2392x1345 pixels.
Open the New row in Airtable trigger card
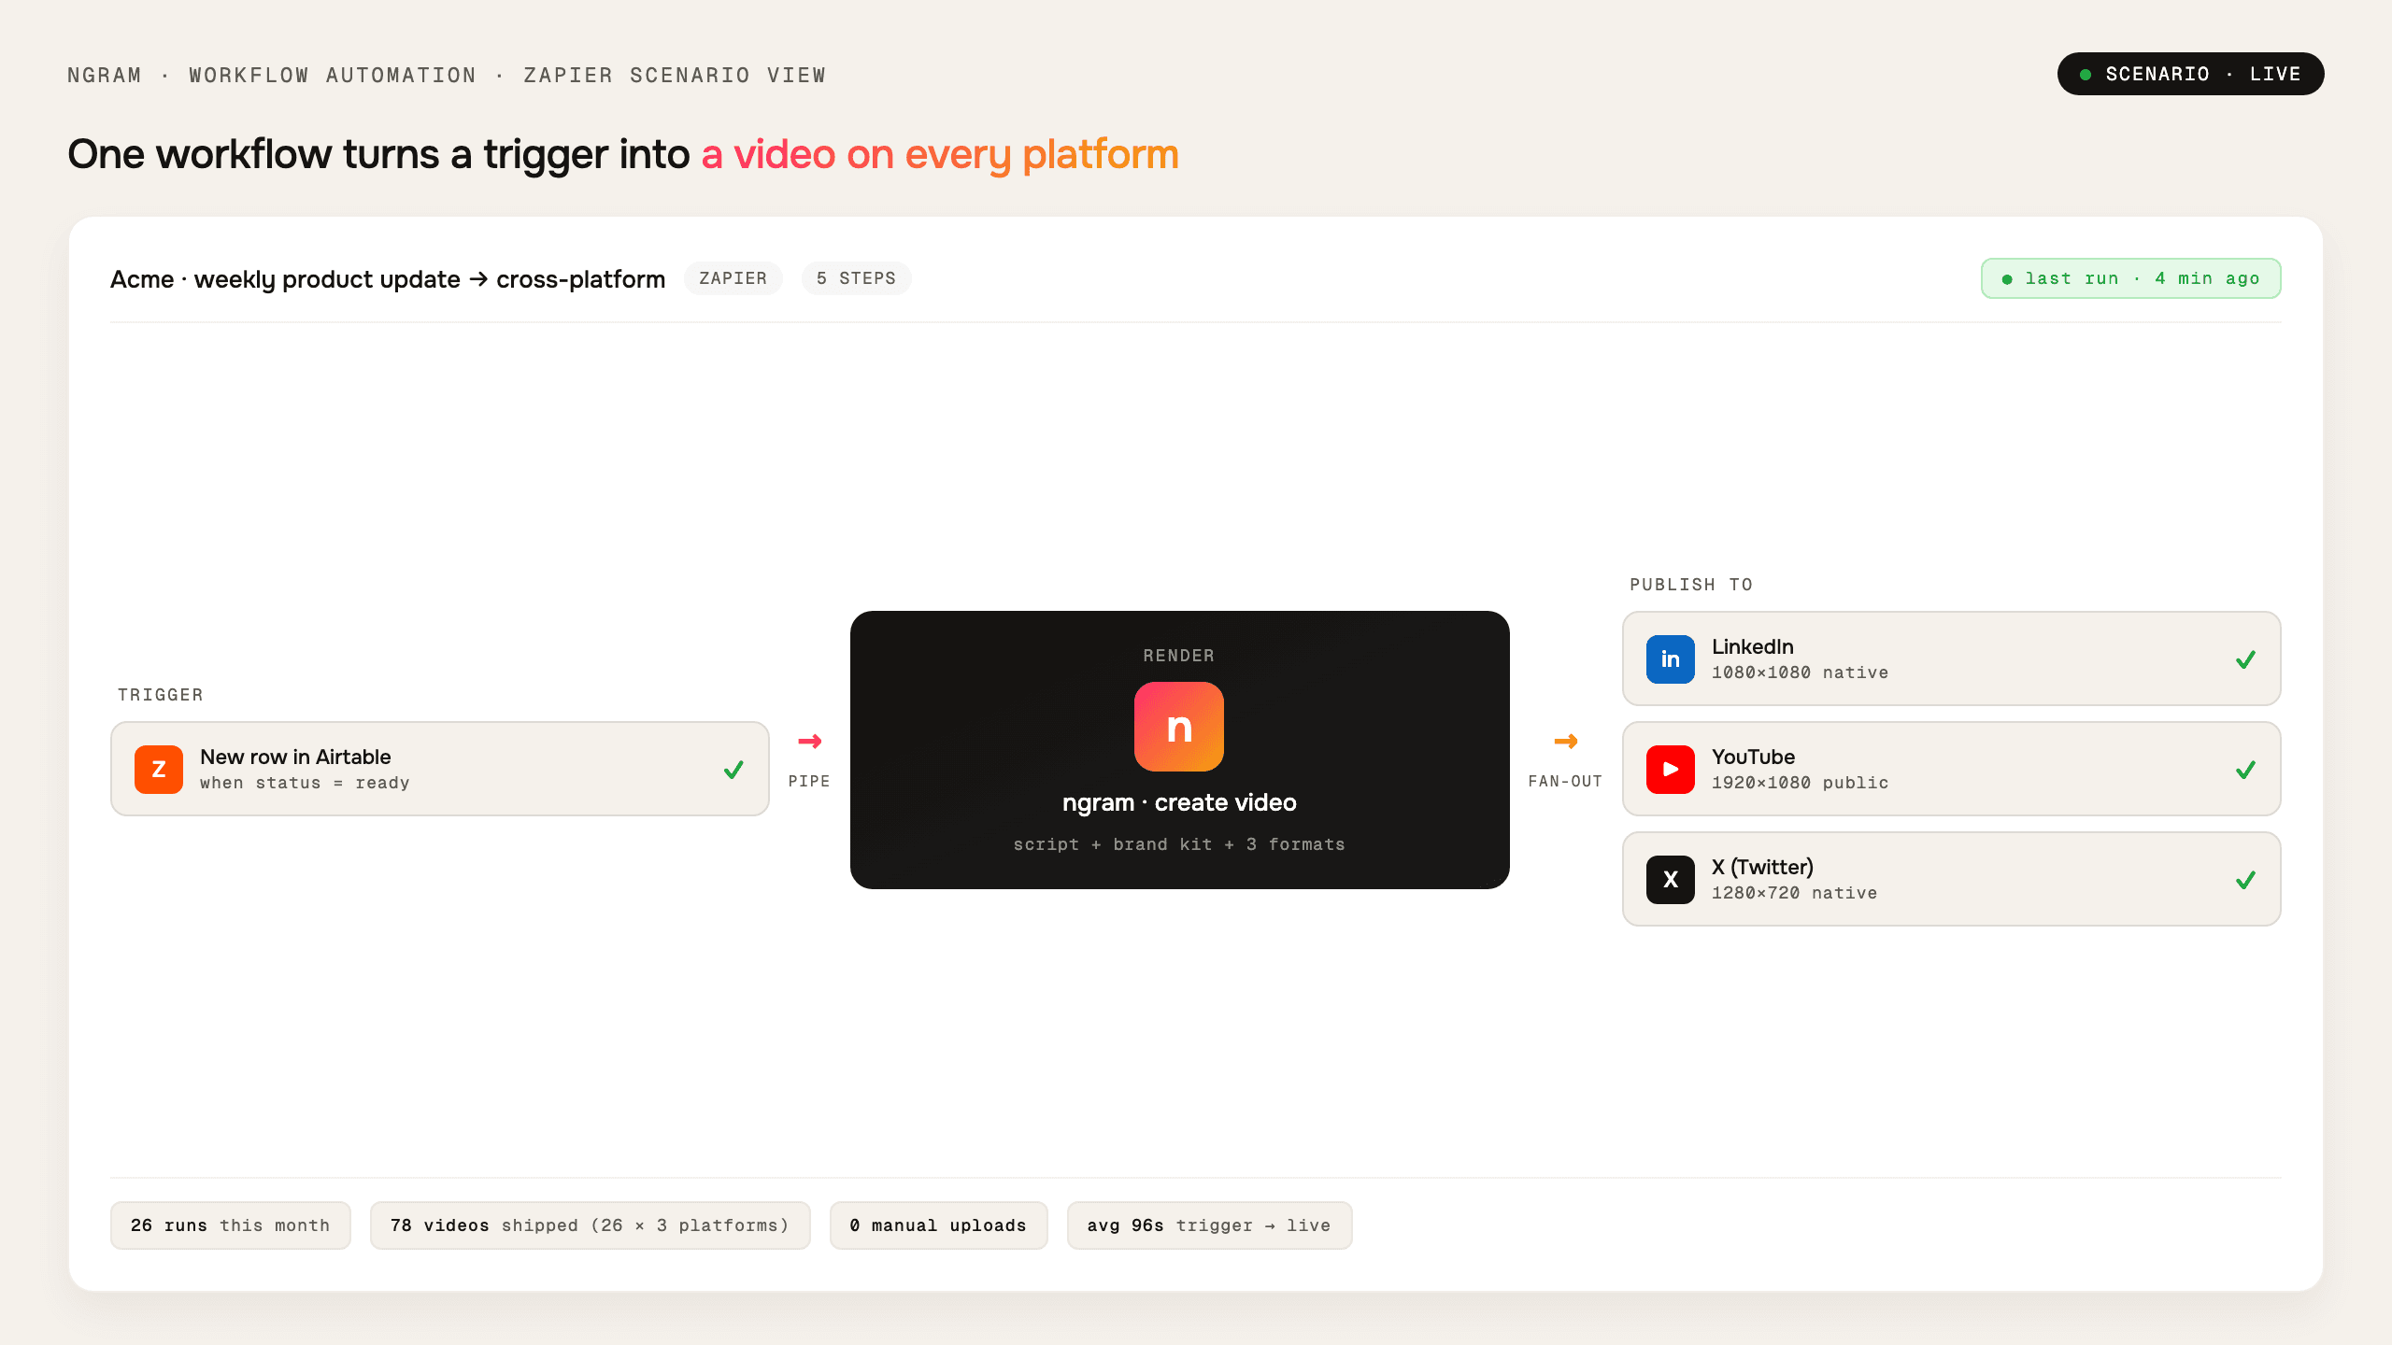[440, 769]
